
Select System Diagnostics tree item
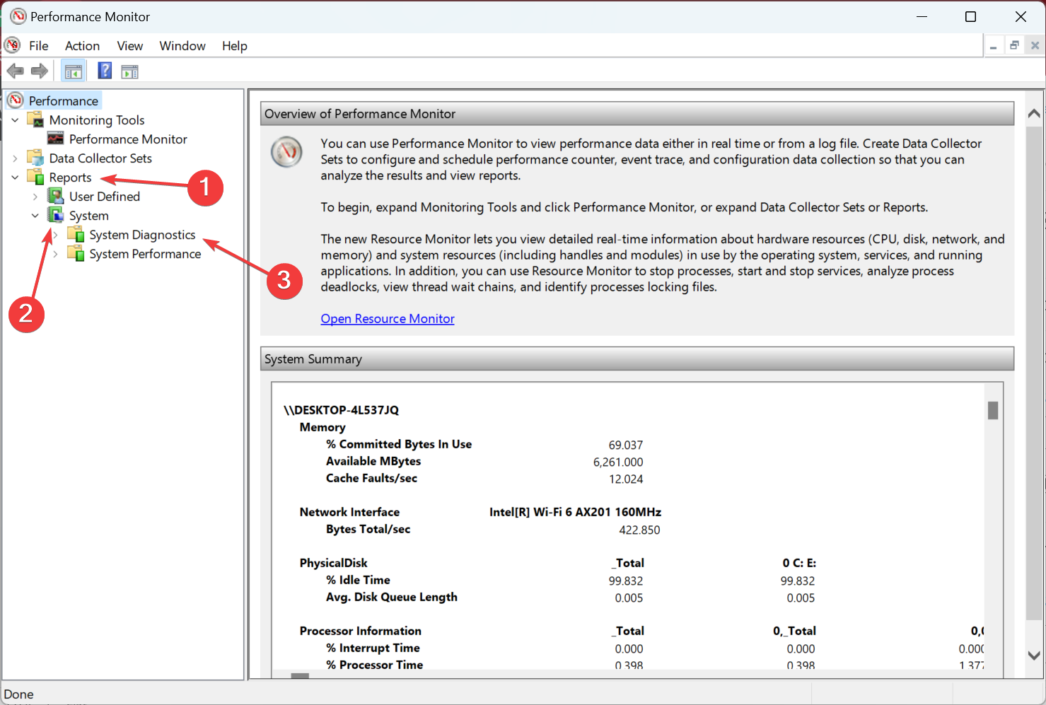tap(142, 235)
